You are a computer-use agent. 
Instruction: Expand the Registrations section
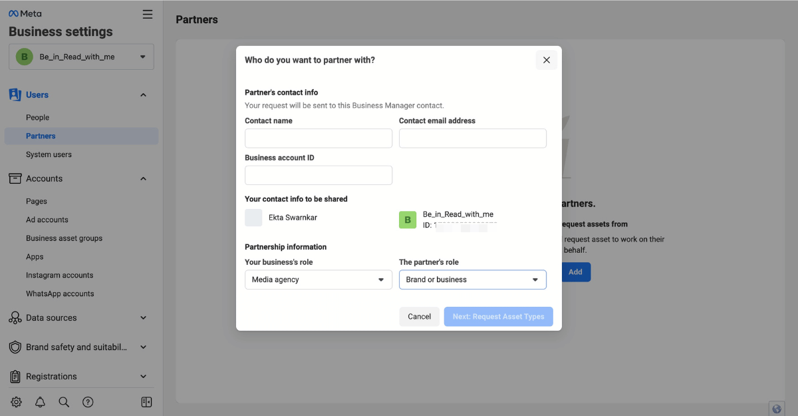143,376
